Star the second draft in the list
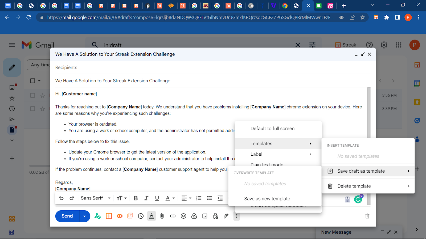 (42, 109)
